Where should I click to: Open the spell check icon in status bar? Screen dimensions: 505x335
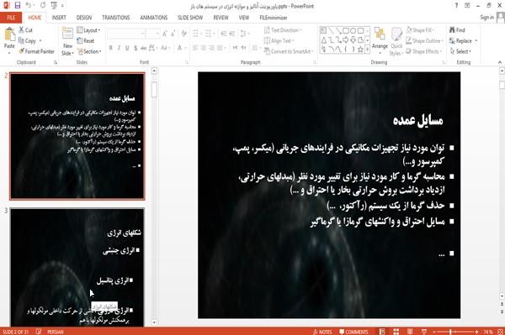point(39,332)
